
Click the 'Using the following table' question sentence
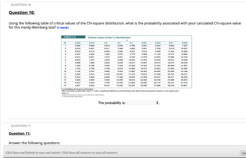tap(125, 25)
